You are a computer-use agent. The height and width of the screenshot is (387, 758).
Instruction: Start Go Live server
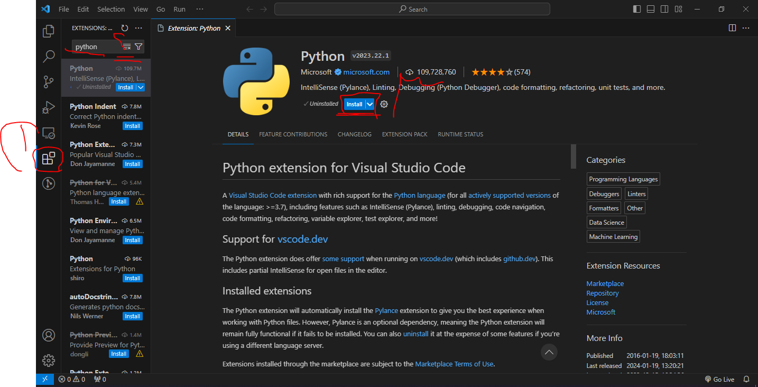point(719,379)
